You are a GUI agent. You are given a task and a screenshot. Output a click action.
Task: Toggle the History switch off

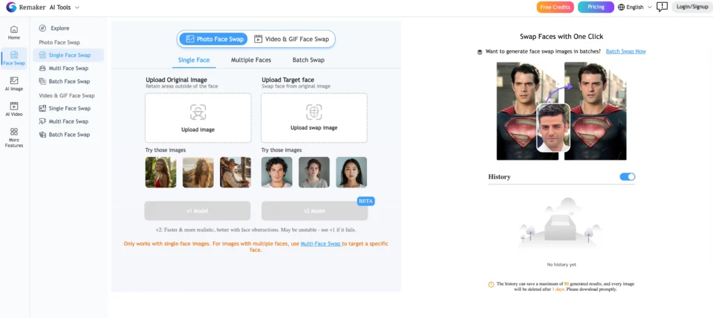coord(627,177)
